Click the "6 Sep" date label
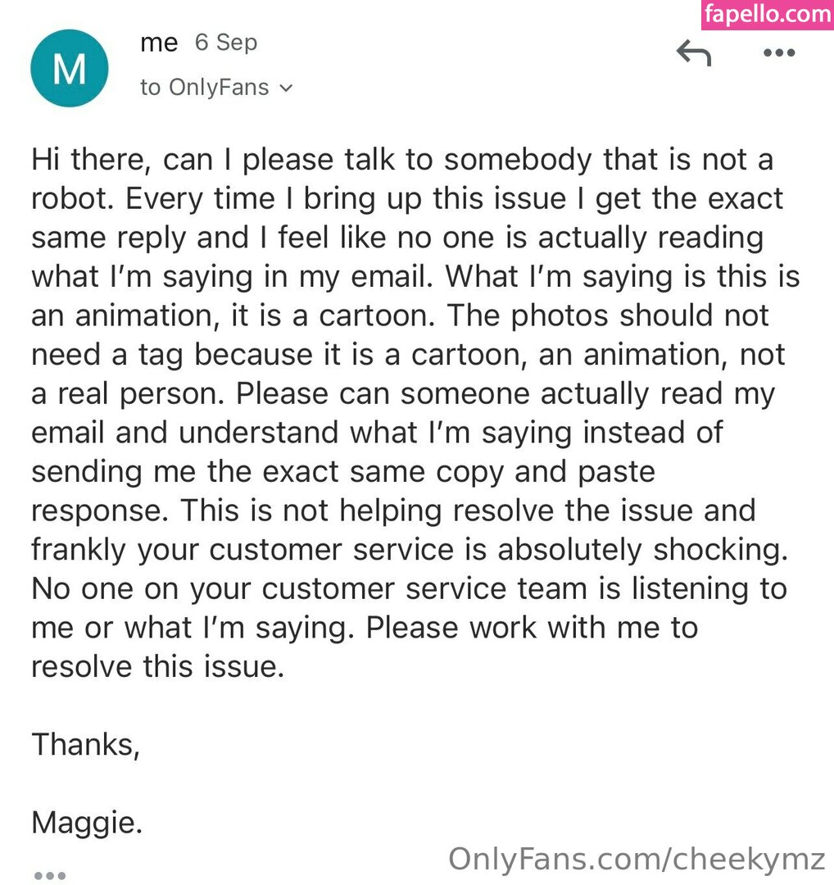Screen dimensions: 834x885 (x=226, y=43)
